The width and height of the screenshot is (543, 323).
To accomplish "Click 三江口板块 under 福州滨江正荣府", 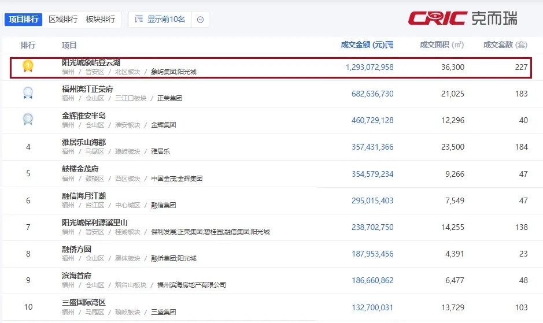I will click(131, 99).
